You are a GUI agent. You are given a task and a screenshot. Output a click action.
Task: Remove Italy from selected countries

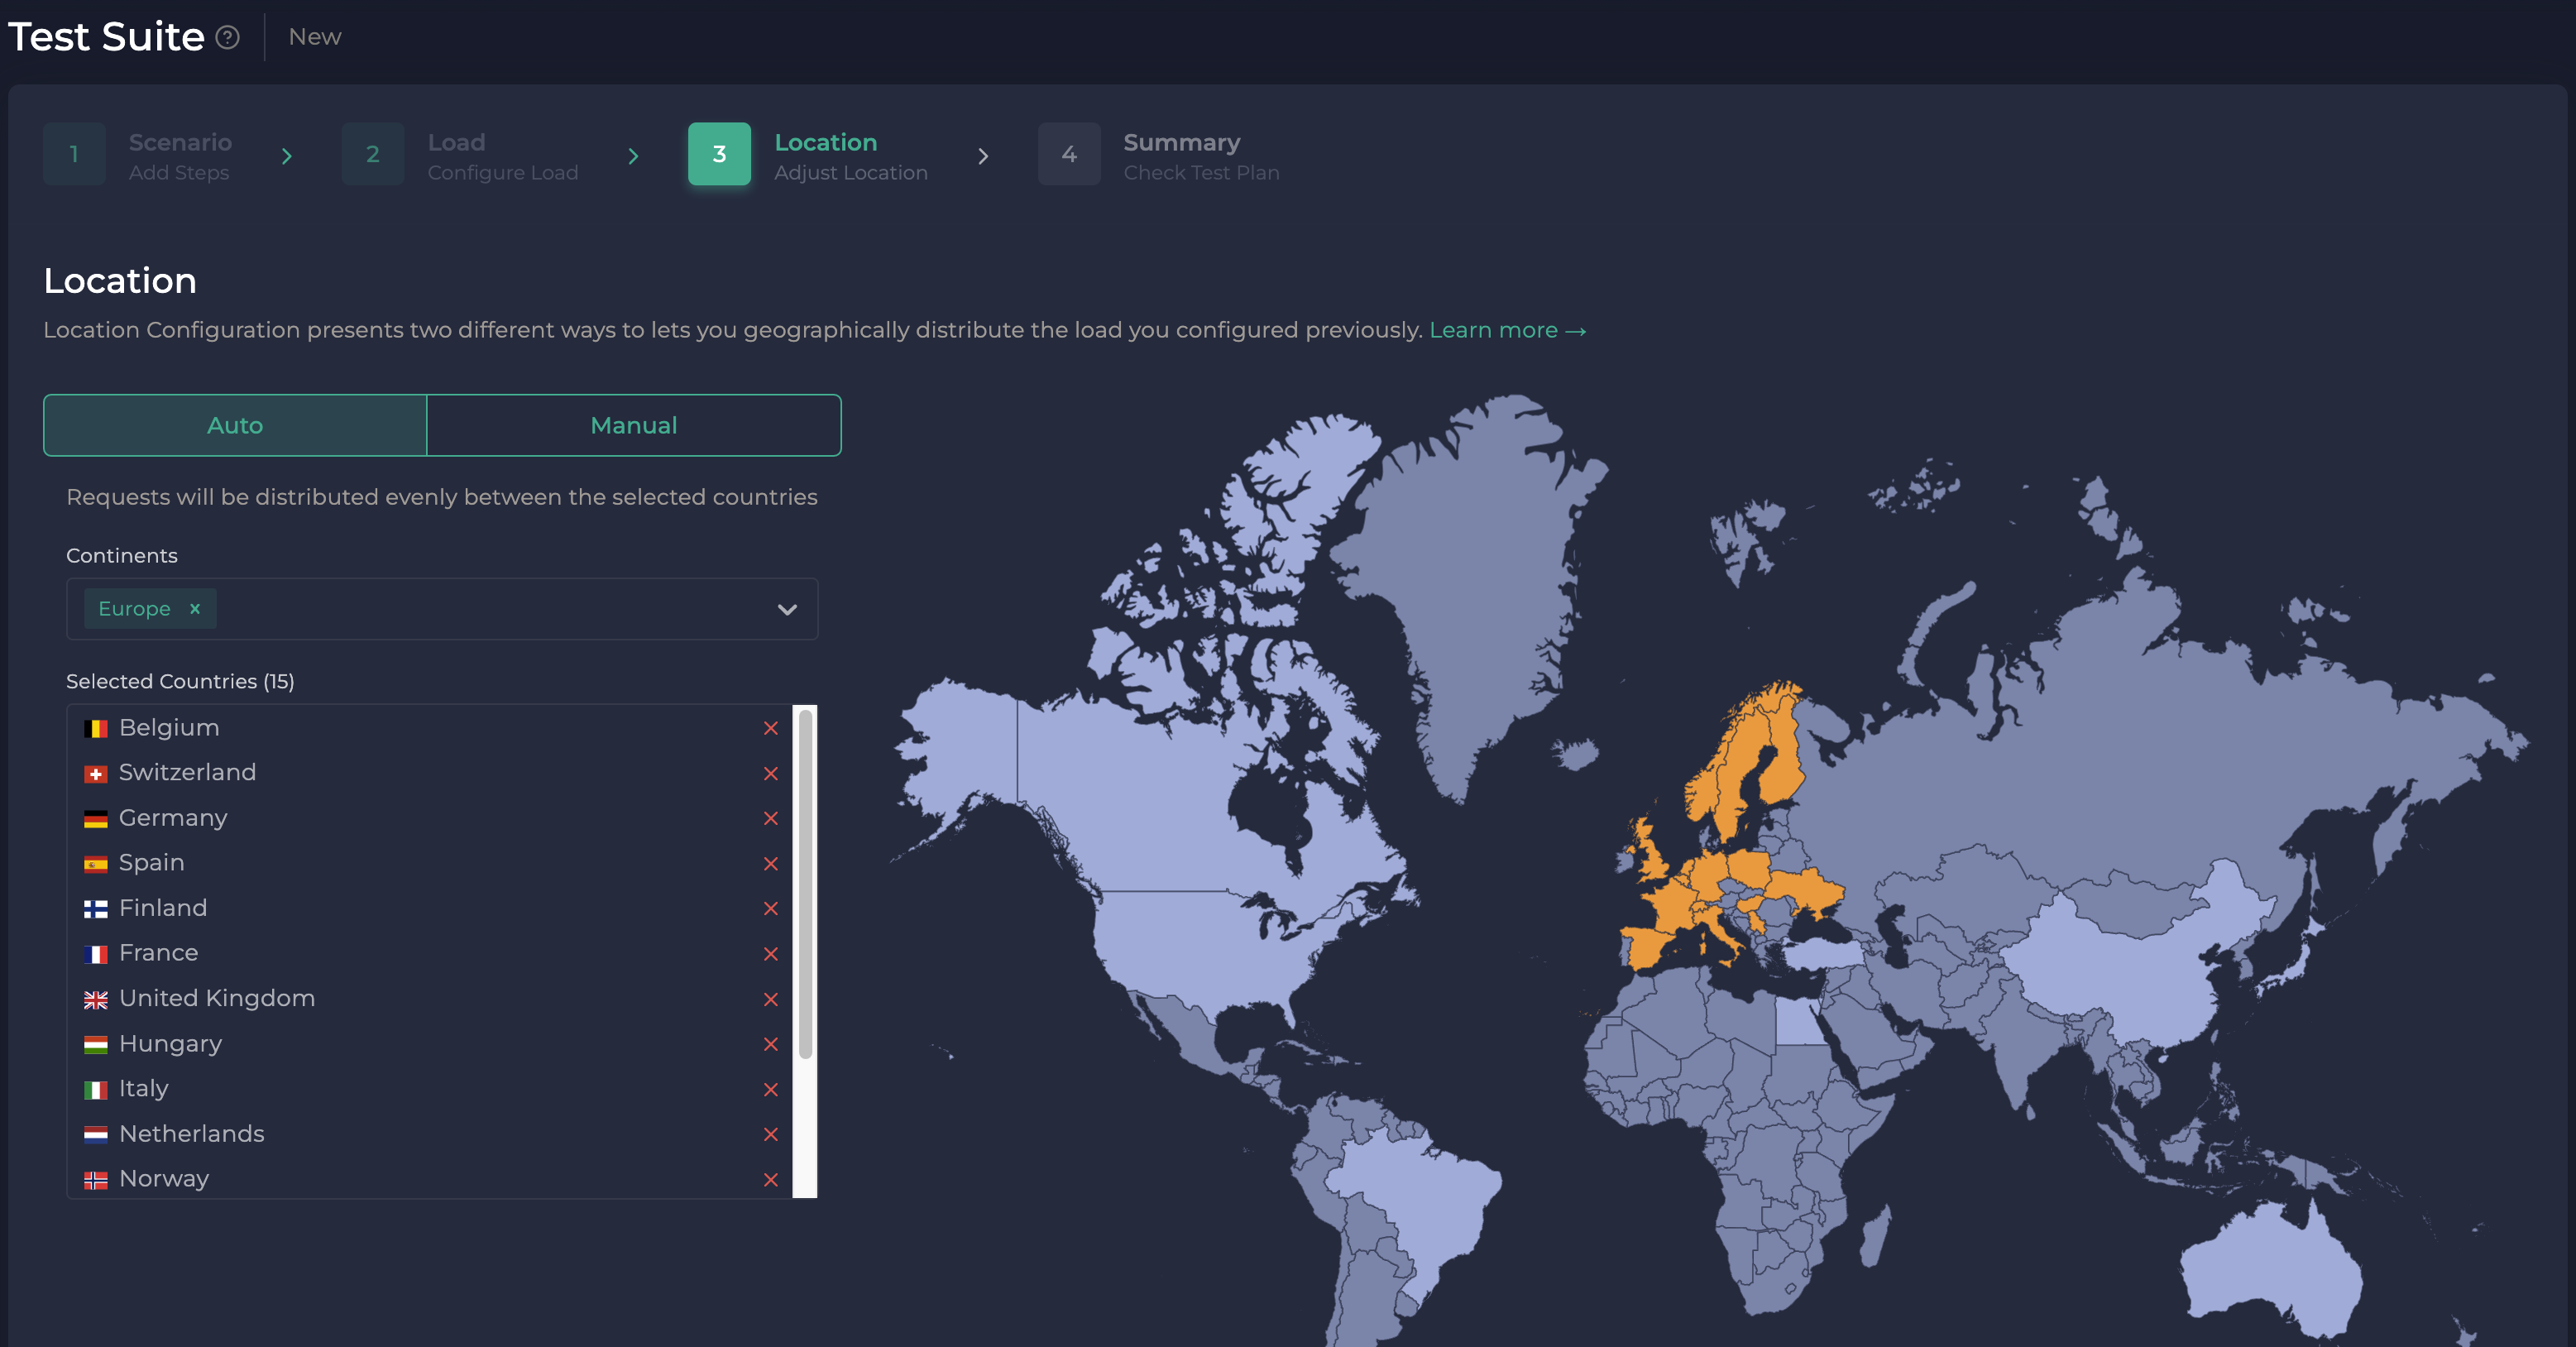point(770,1089)
